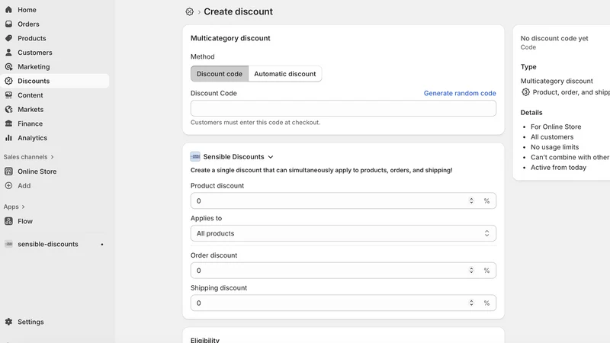This screenshot has width=610, height=343.
Task: Click the Products tag icon
Action: 8,38
